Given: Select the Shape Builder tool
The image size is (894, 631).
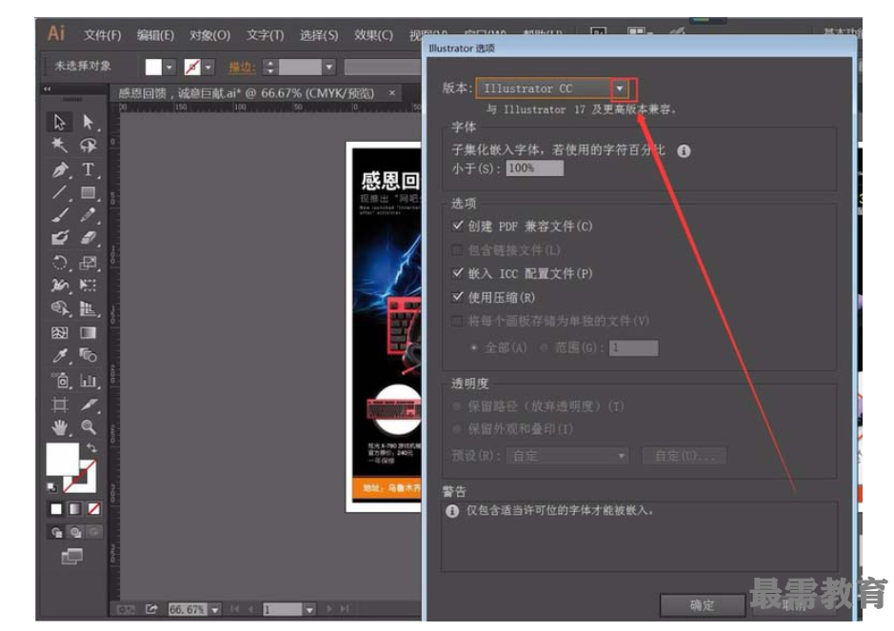Looking at the screenshot, I should (59, 308).
